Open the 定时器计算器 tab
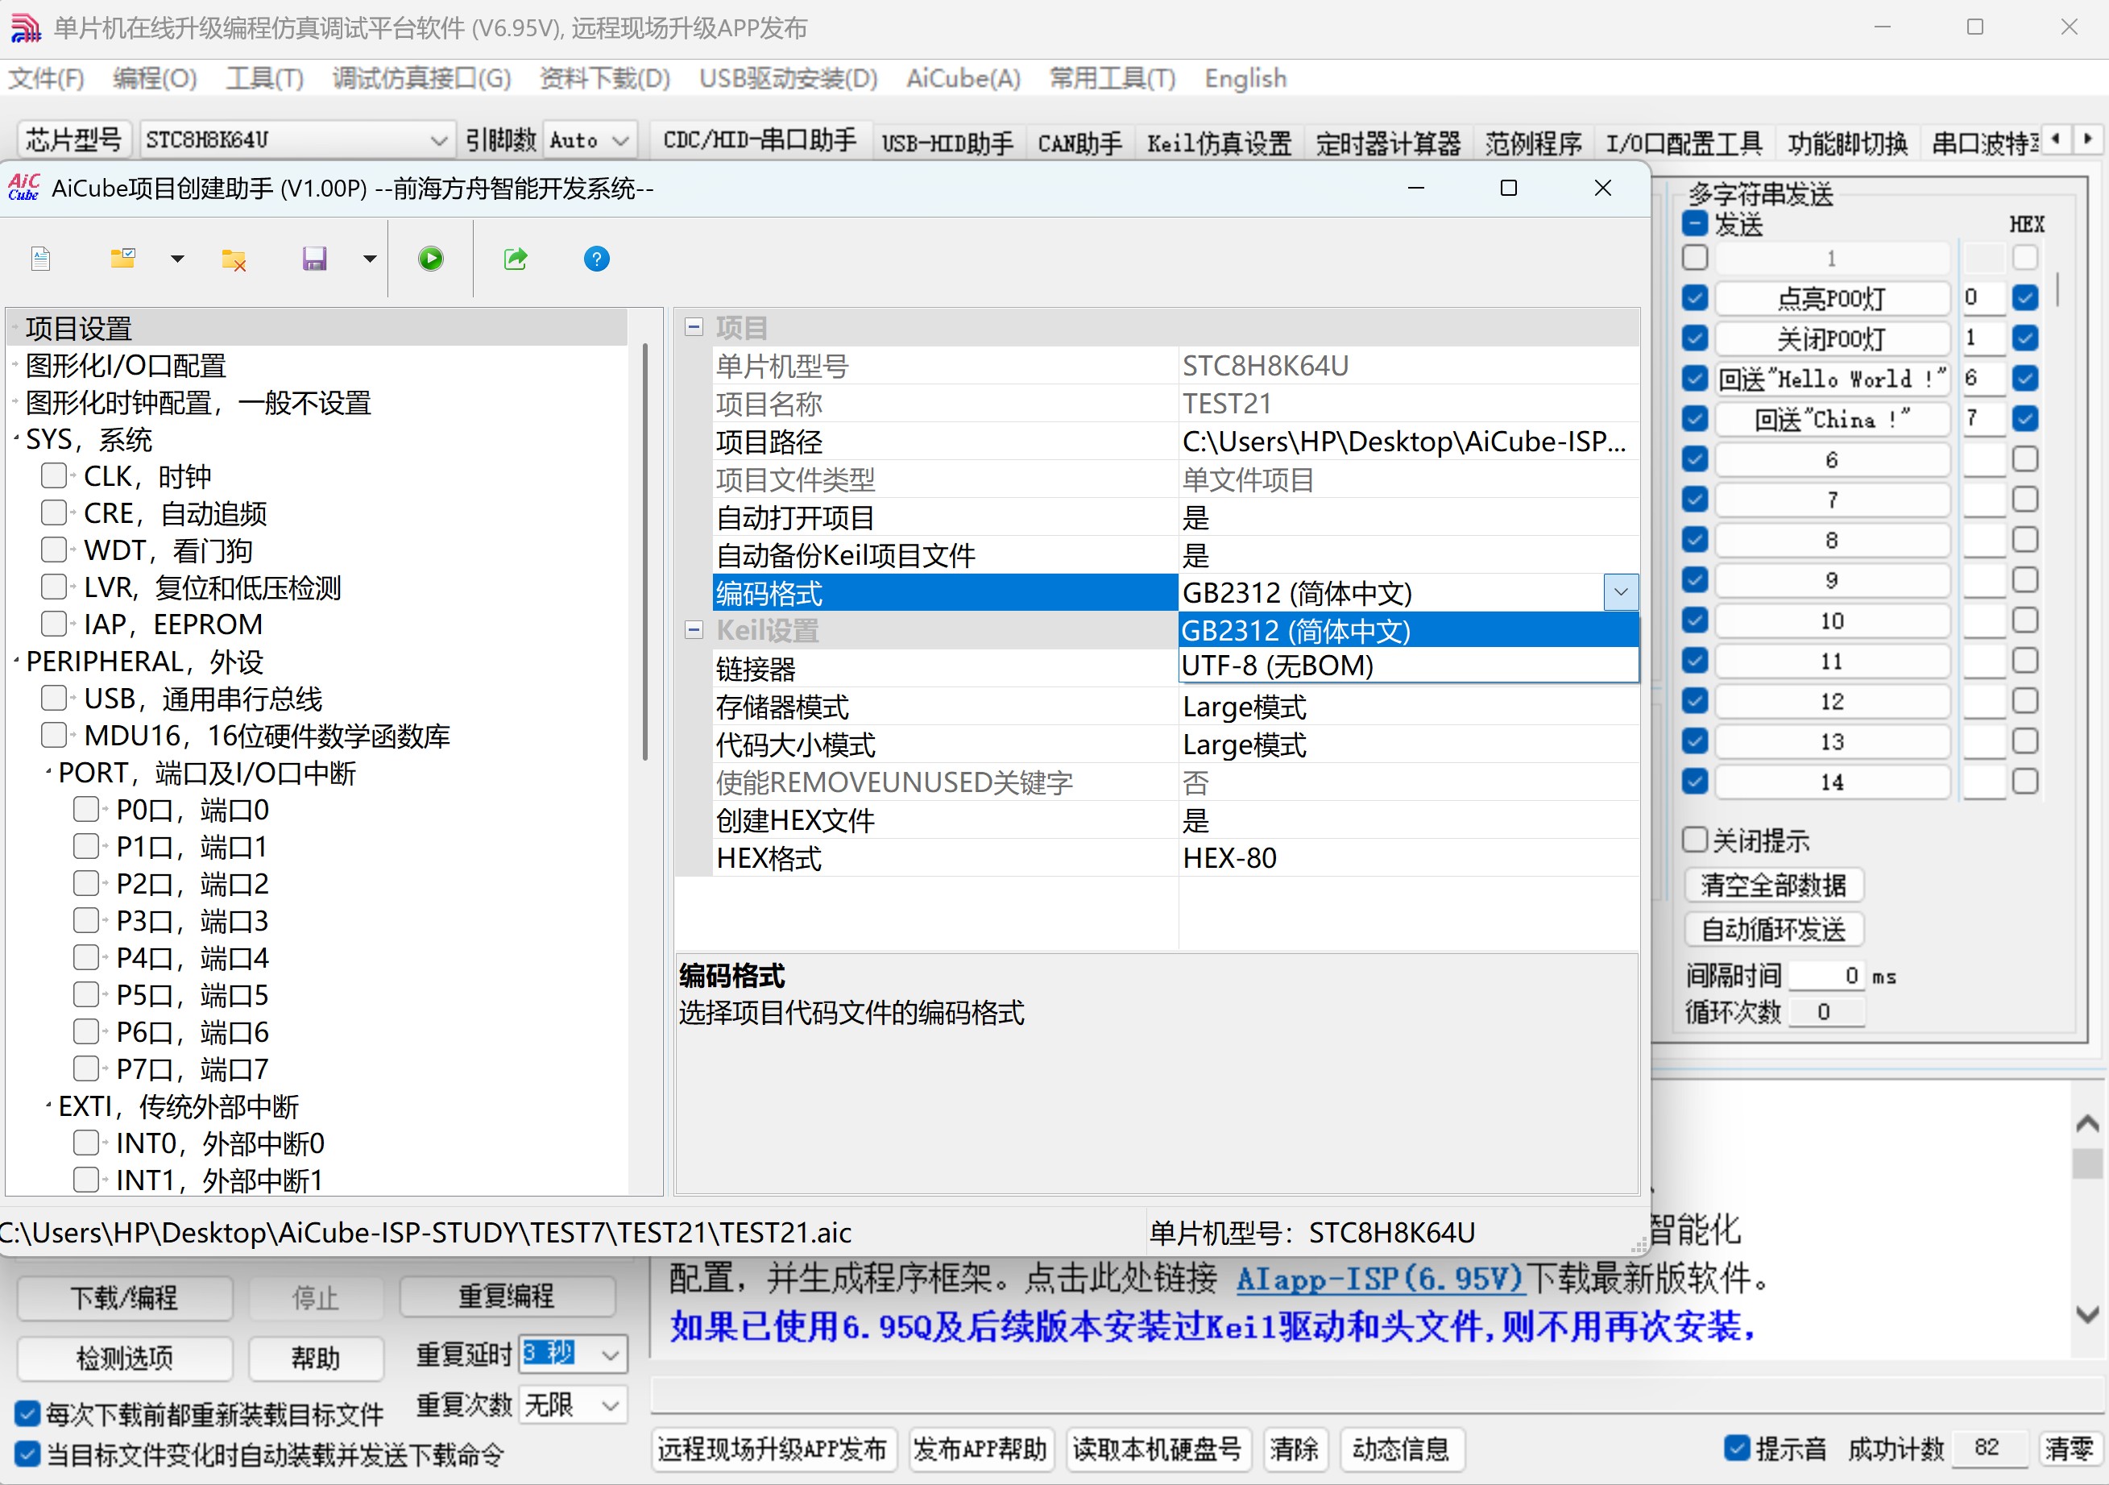2109x1485 pixels. point(1388,143)
